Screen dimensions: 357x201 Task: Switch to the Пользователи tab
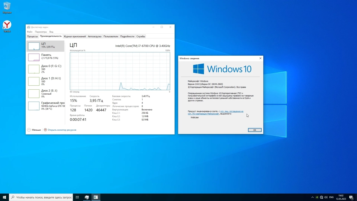pyautogui.click(x=111, y=36)
